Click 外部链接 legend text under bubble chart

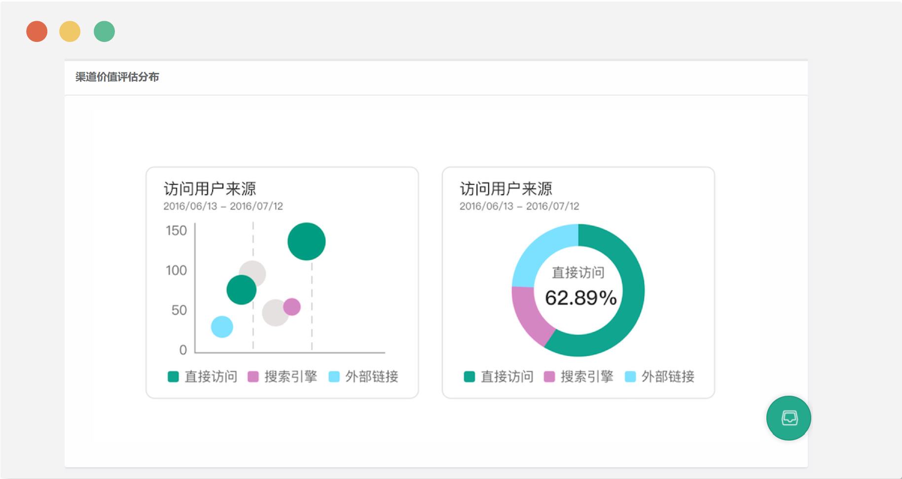point(372,377)
